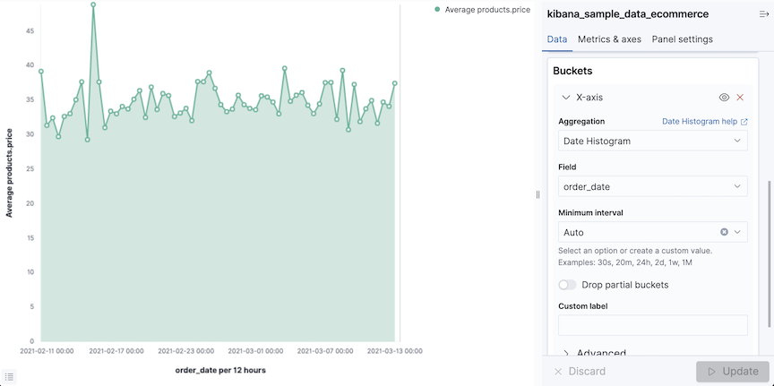Collapse the editor sidebar with the arrow icon

763,15
